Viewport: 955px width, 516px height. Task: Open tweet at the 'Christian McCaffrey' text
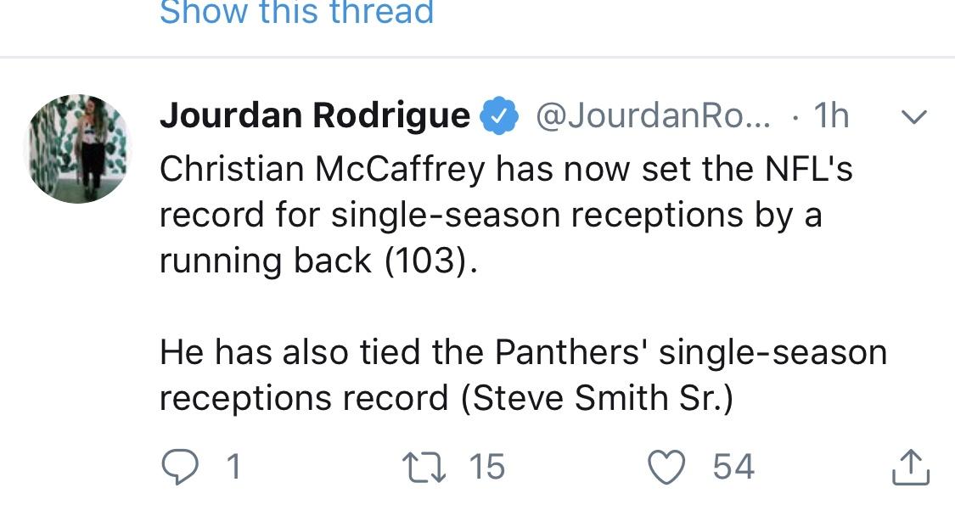(323, 169)
